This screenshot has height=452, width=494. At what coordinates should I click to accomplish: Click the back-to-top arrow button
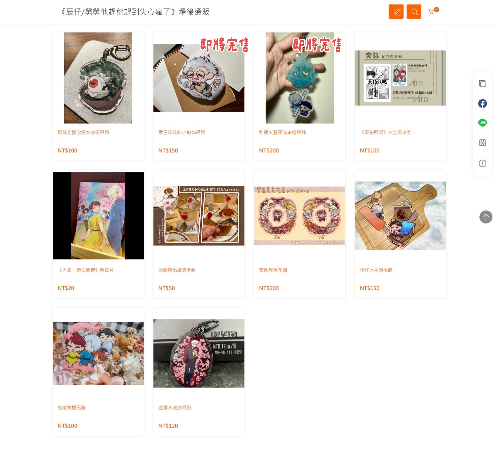tap(486, 217)
